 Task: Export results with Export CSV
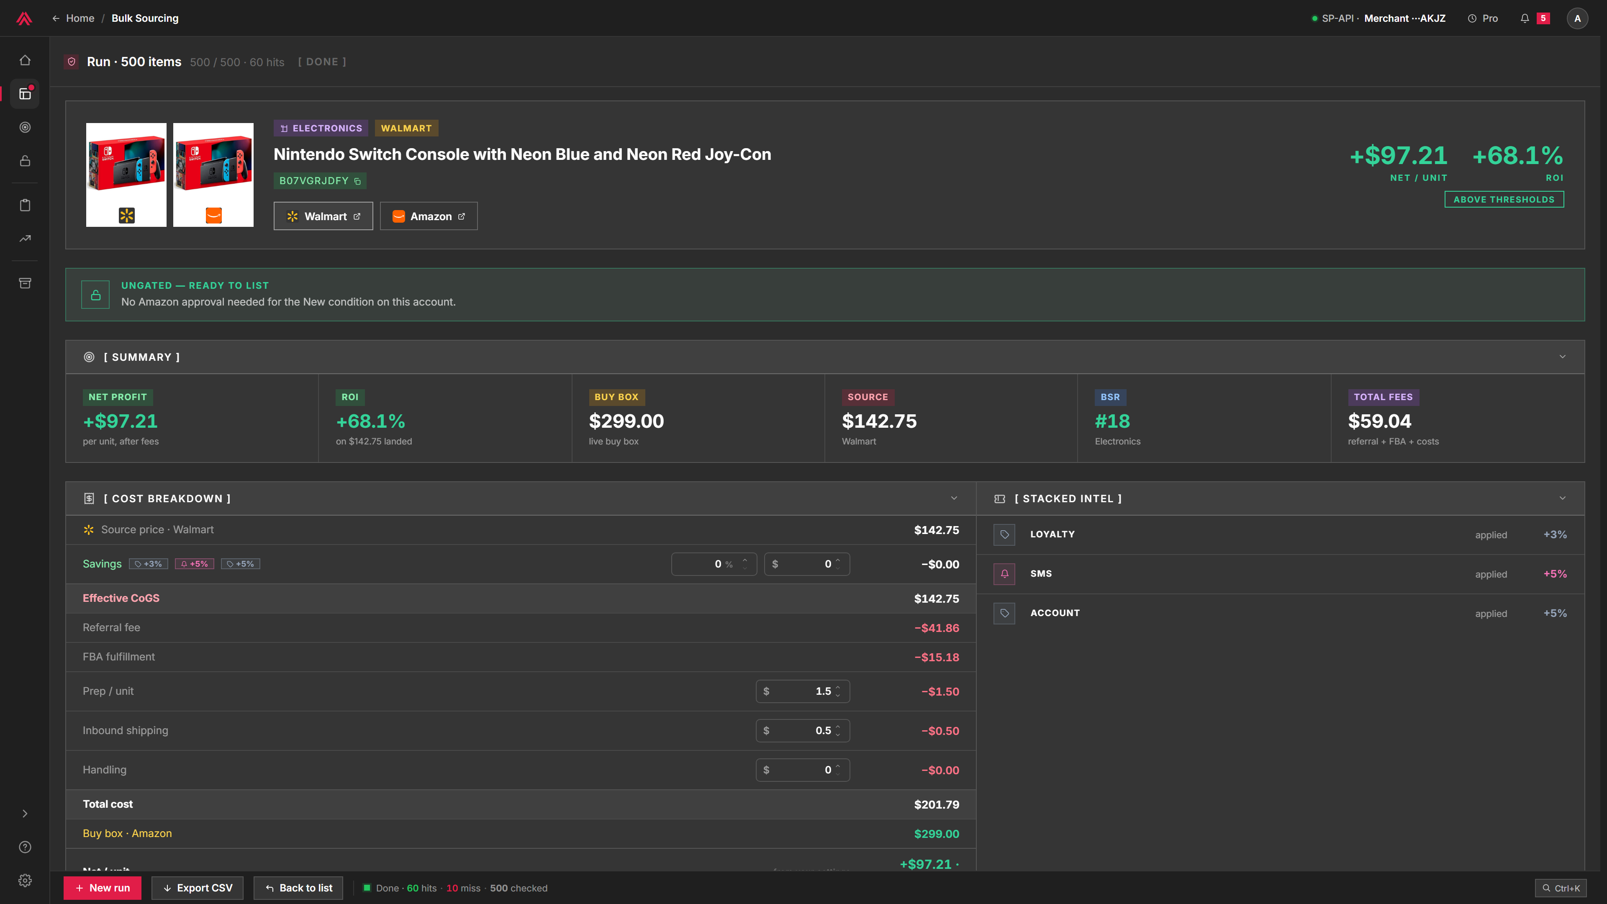pyautogui.click(x=198, y=888)
